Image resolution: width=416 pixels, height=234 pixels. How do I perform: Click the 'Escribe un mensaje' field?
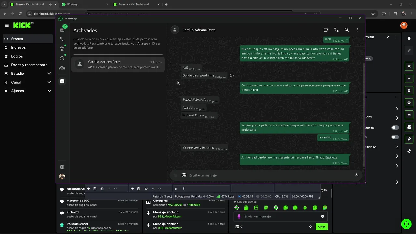click(270, 175)
